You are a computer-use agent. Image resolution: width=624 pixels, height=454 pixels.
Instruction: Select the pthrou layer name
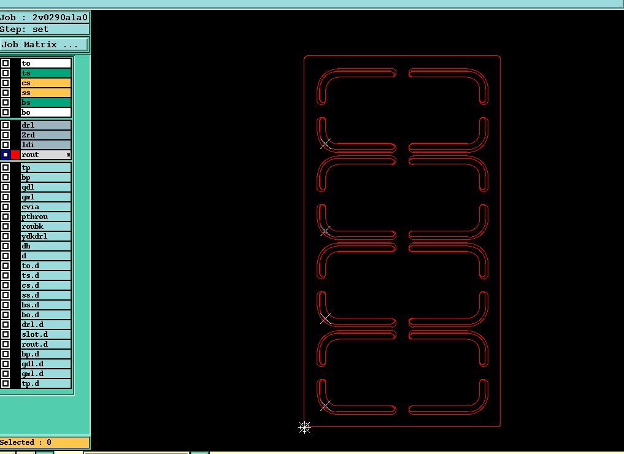[x=46, y=217]
